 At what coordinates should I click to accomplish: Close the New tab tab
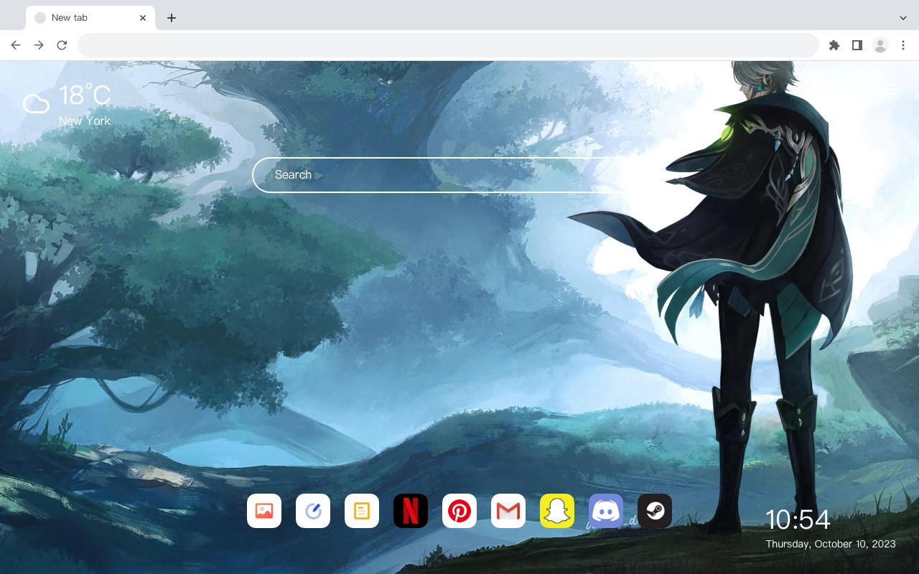pyautogui.click(x=143, y=18)
